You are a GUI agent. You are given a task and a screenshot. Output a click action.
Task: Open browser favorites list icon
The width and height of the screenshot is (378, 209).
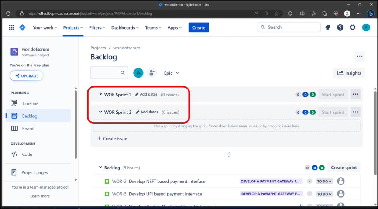pyautogui.click(x=313, y=14)
